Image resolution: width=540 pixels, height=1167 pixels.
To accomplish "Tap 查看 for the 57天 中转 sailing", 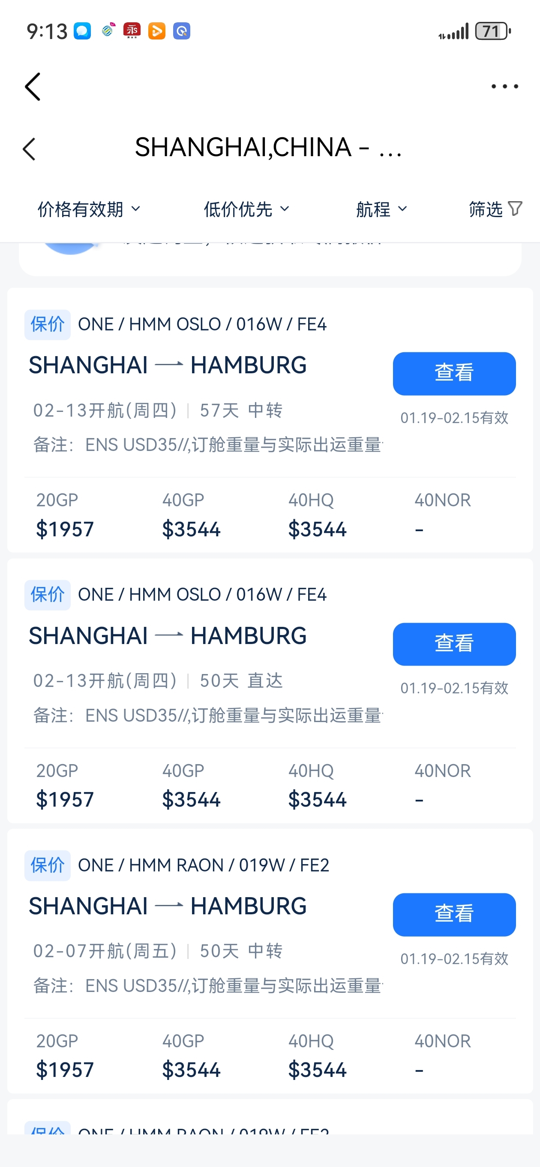I will (454, 373).
